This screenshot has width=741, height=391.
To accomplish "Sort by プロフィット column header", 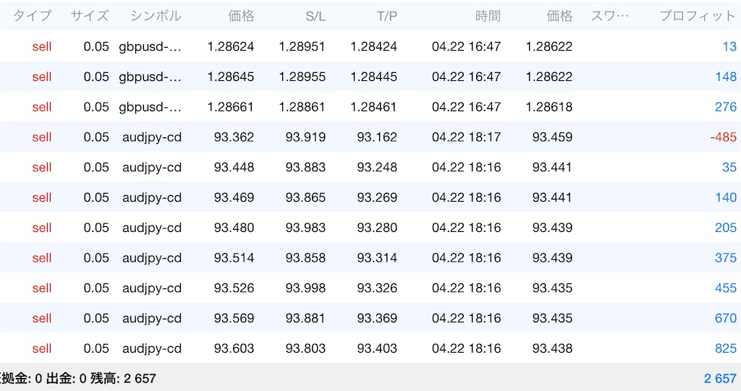I will click(698, 16).
